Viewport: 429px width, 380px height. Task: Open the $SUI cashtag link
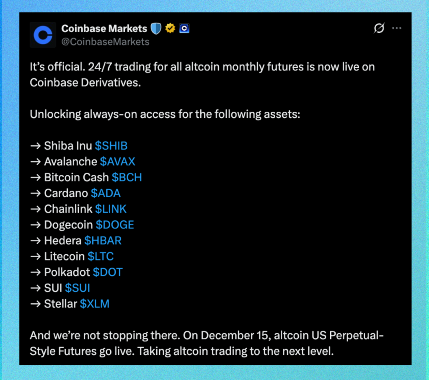[78, 288]
